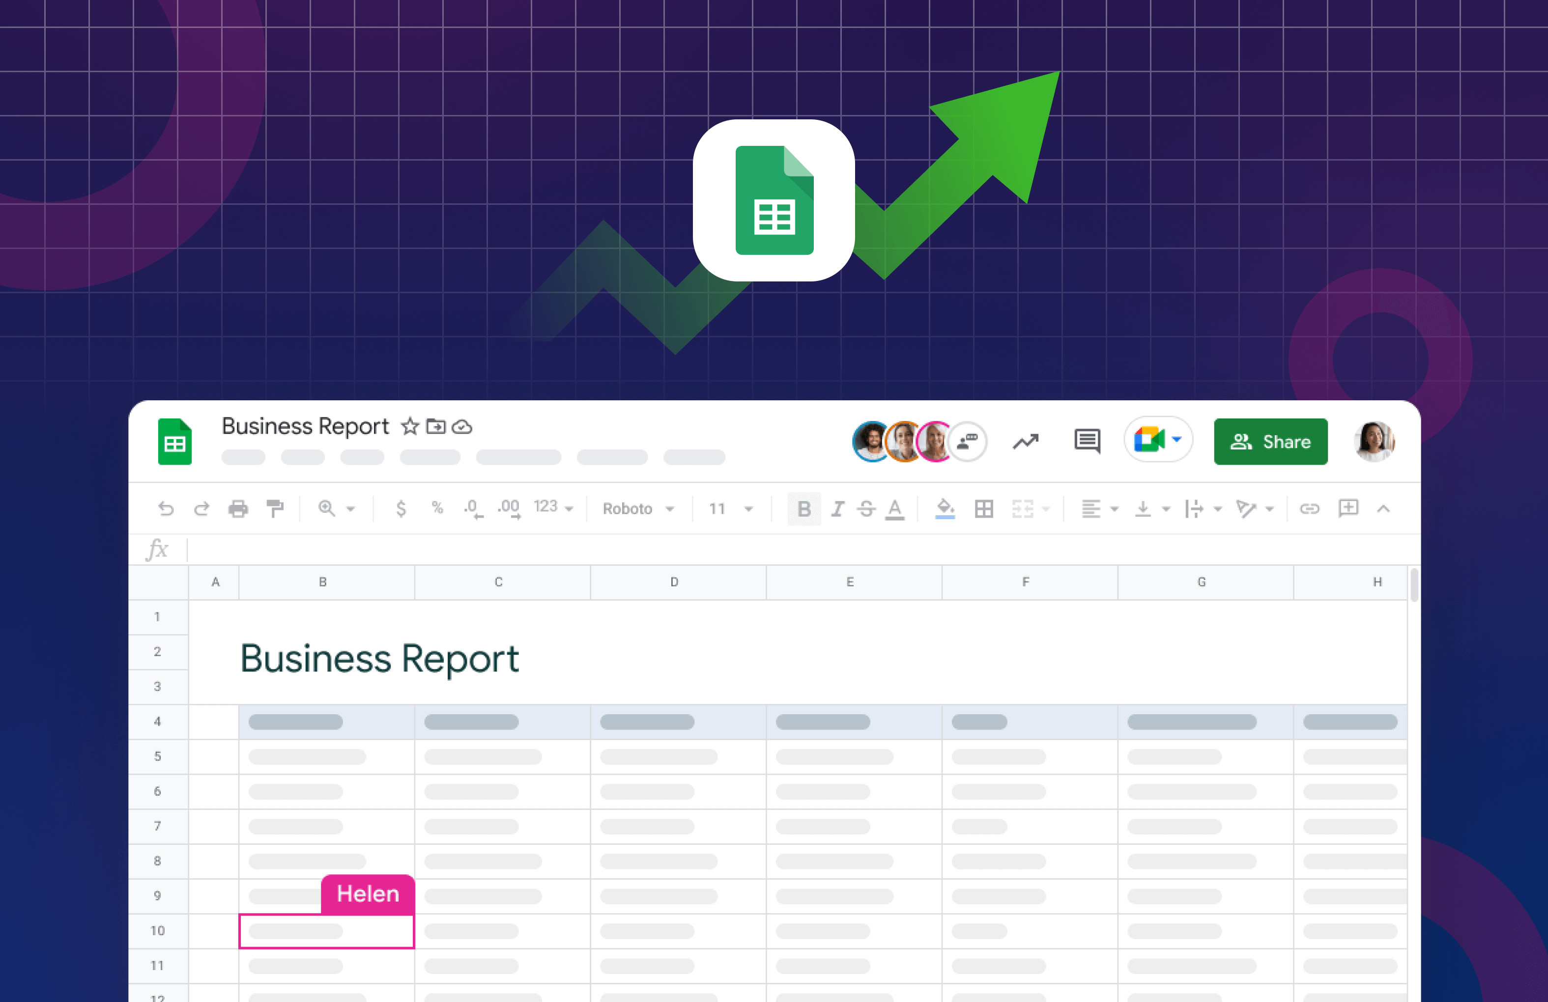Collapse the toolbar with chevron up
The image size is (1548, 1002).
tap(1383, 508)
